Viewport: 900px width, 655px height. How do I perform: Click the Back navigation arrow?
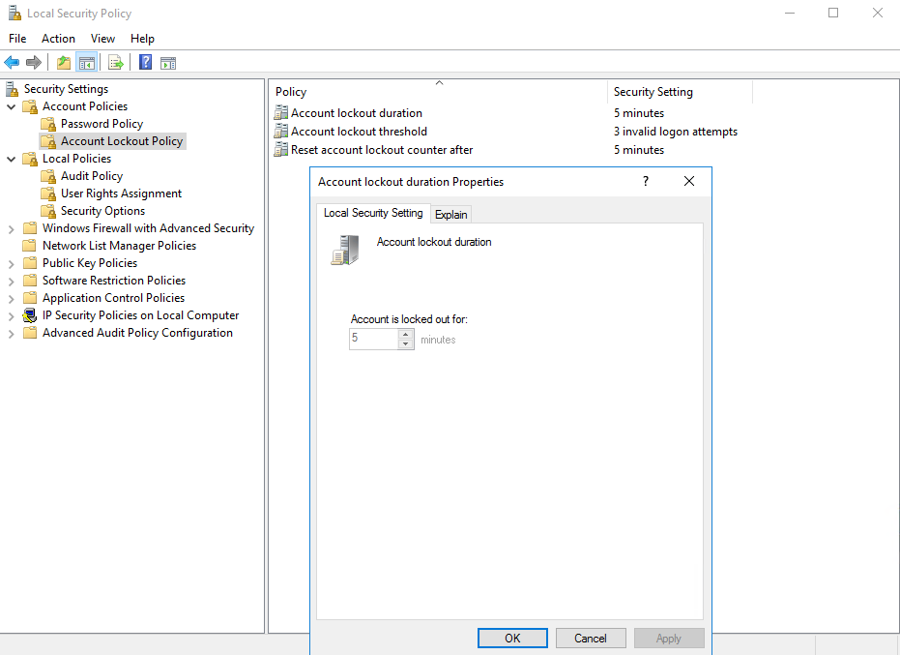coord(12,62)
